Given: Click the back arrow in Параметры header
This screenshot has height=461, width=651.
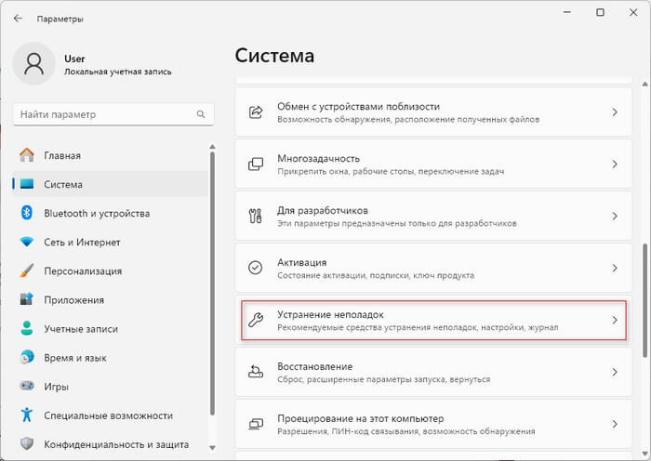Looking at the screenshot, I should pos(18,17).
